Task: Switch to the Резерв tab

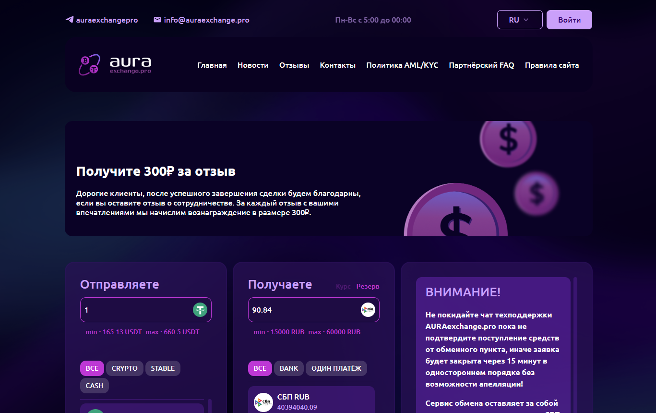Action: [369, 286]
